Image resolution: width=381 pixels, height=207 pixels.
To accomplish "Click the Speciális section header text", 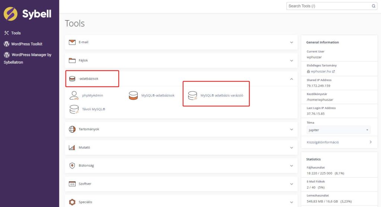I will tap(85, 202).
